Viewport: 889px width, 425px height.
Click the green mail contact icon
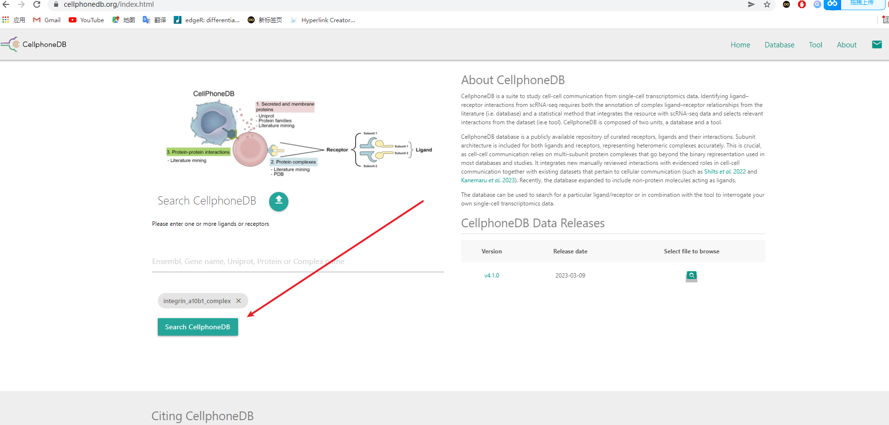tap(876, 44)
